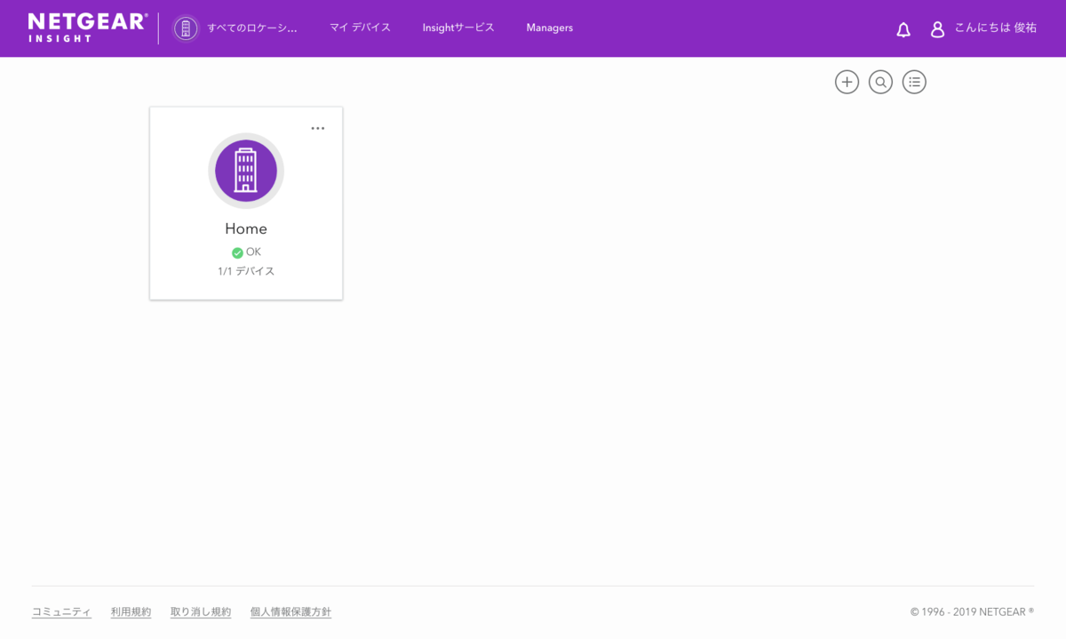This screenshot has width=1066, height=639.
Task: Click the user profile icon
Action: (x=937, y=29)
